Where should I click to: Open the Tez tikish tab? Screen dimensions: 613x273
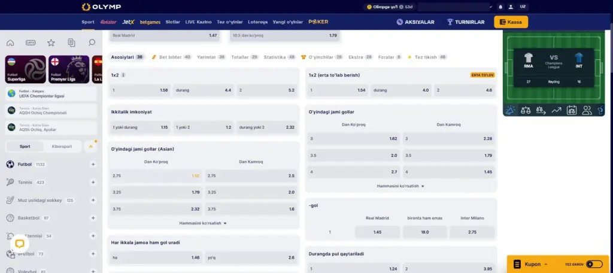427,57
